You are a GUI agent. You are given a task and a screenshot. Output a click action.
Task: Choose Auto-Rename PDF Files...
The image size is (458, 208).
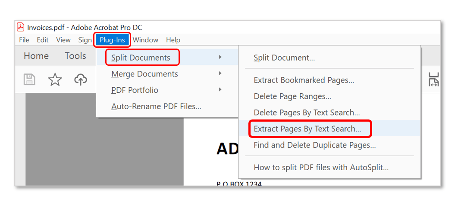[x=168, y=107]
